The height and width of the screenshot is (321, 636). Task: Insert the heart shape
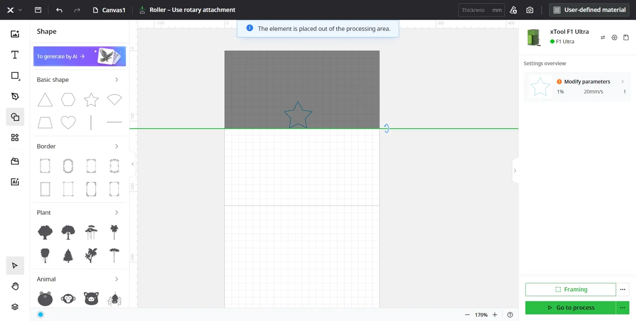[x=68, y=122]
